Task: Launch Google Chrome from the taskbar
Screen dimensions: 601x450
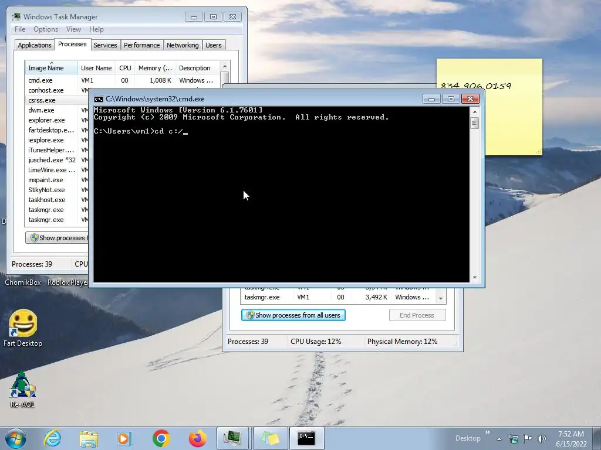Action: [x=161, y=438]
